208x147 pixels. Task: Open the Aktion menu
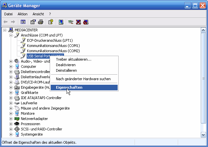(x=23, y=14)
